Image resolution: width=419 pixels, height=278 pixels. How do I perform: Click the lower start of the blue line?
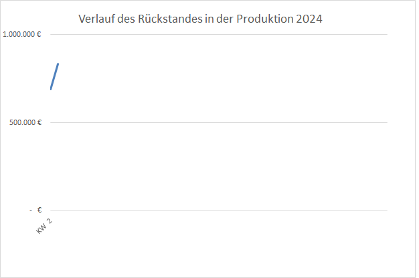(x=51, y=88)
